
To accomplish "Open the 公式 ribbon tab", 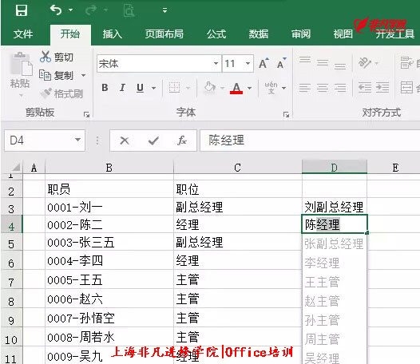I will 216,34.
